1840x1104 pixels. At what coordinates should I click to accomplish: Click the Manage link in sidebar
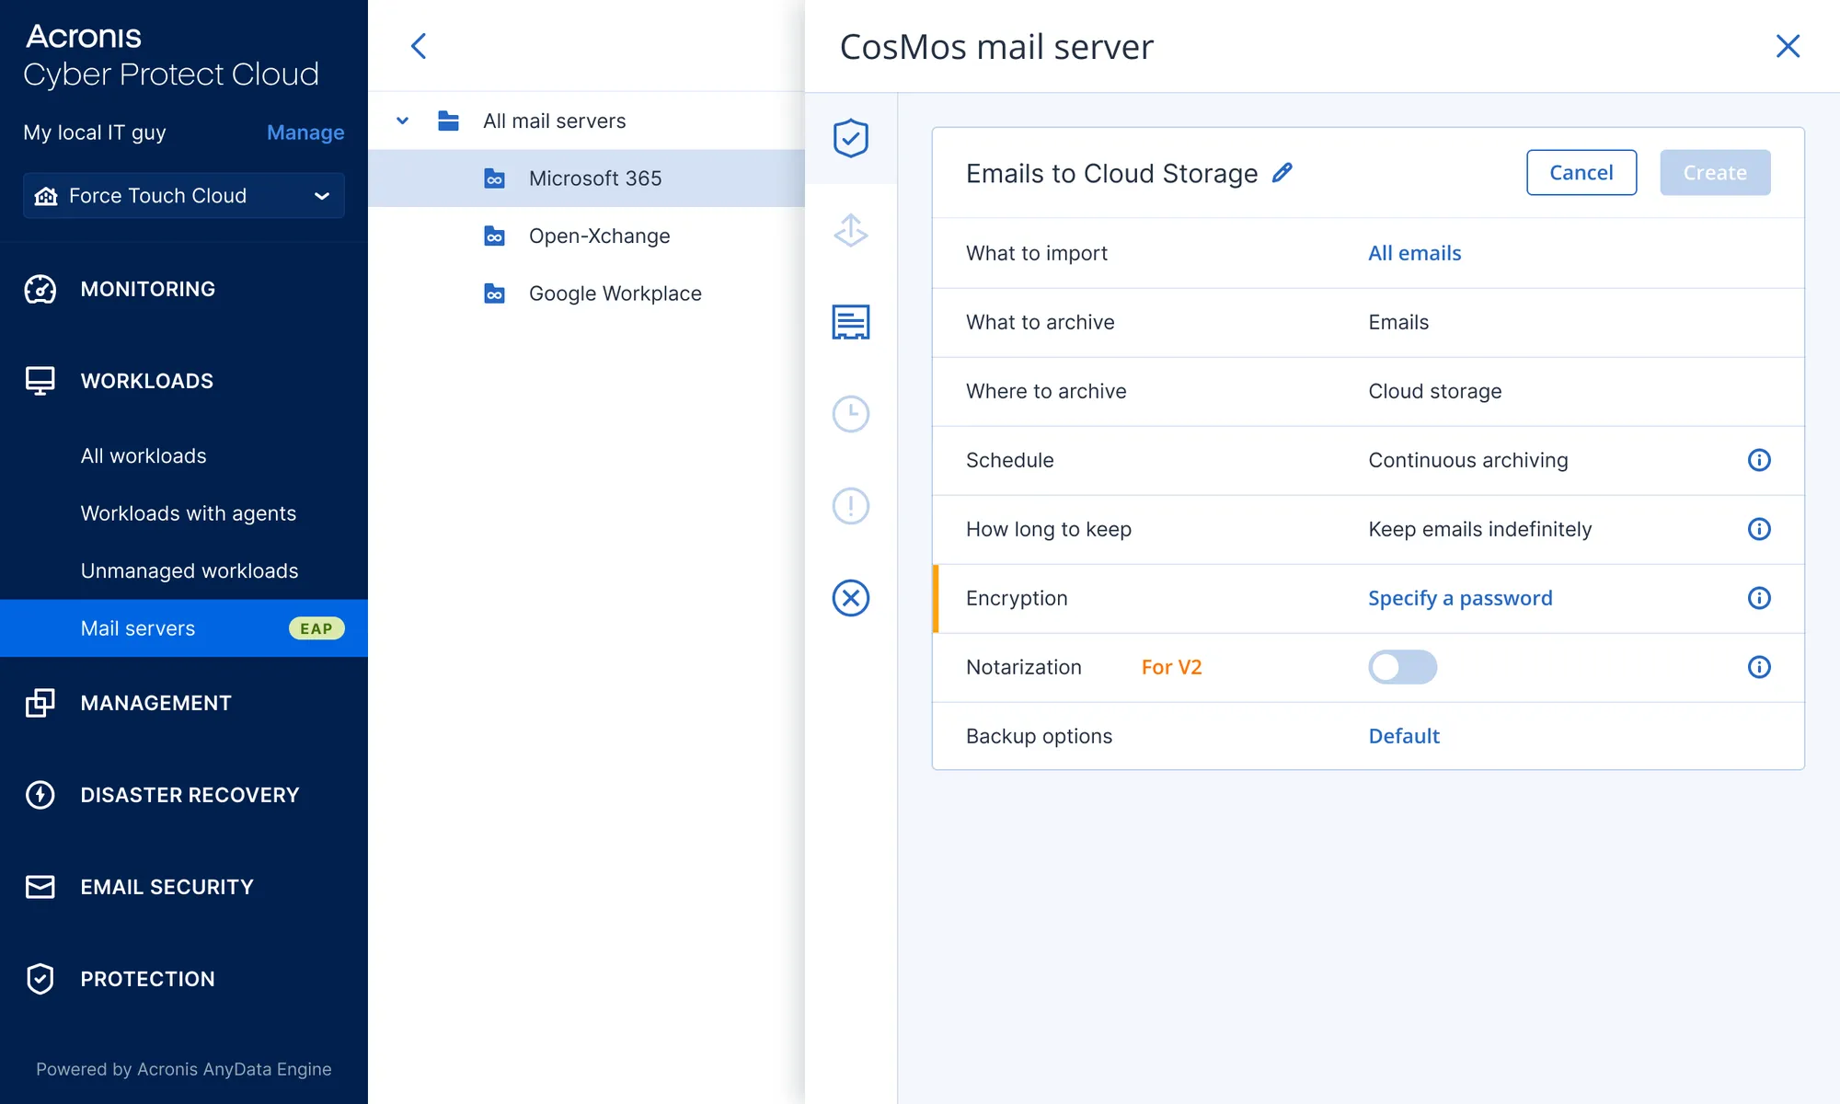[305, 132]
